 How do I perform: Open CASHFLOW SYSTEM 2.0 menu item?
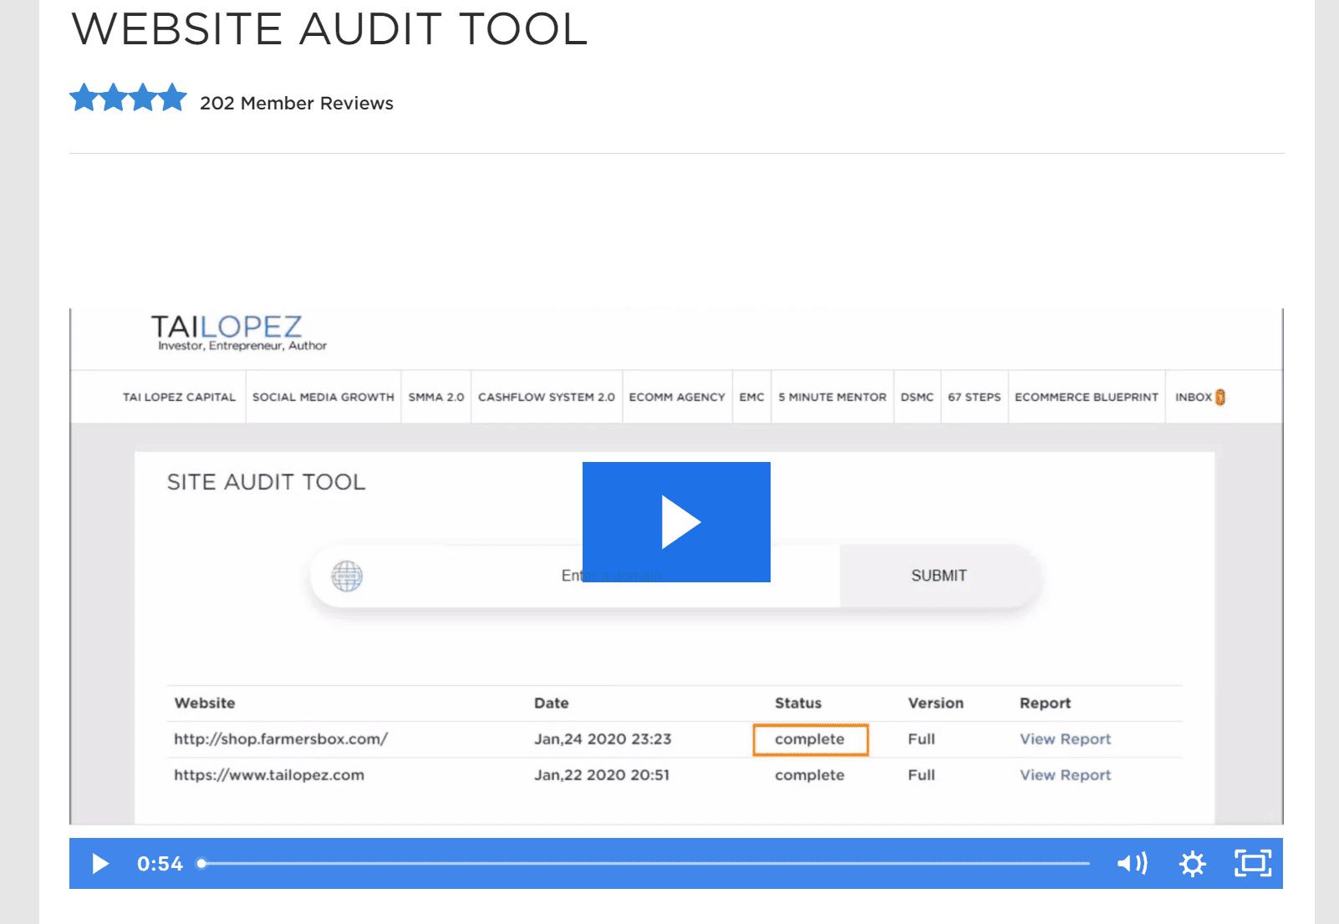(x=547, y=397)
